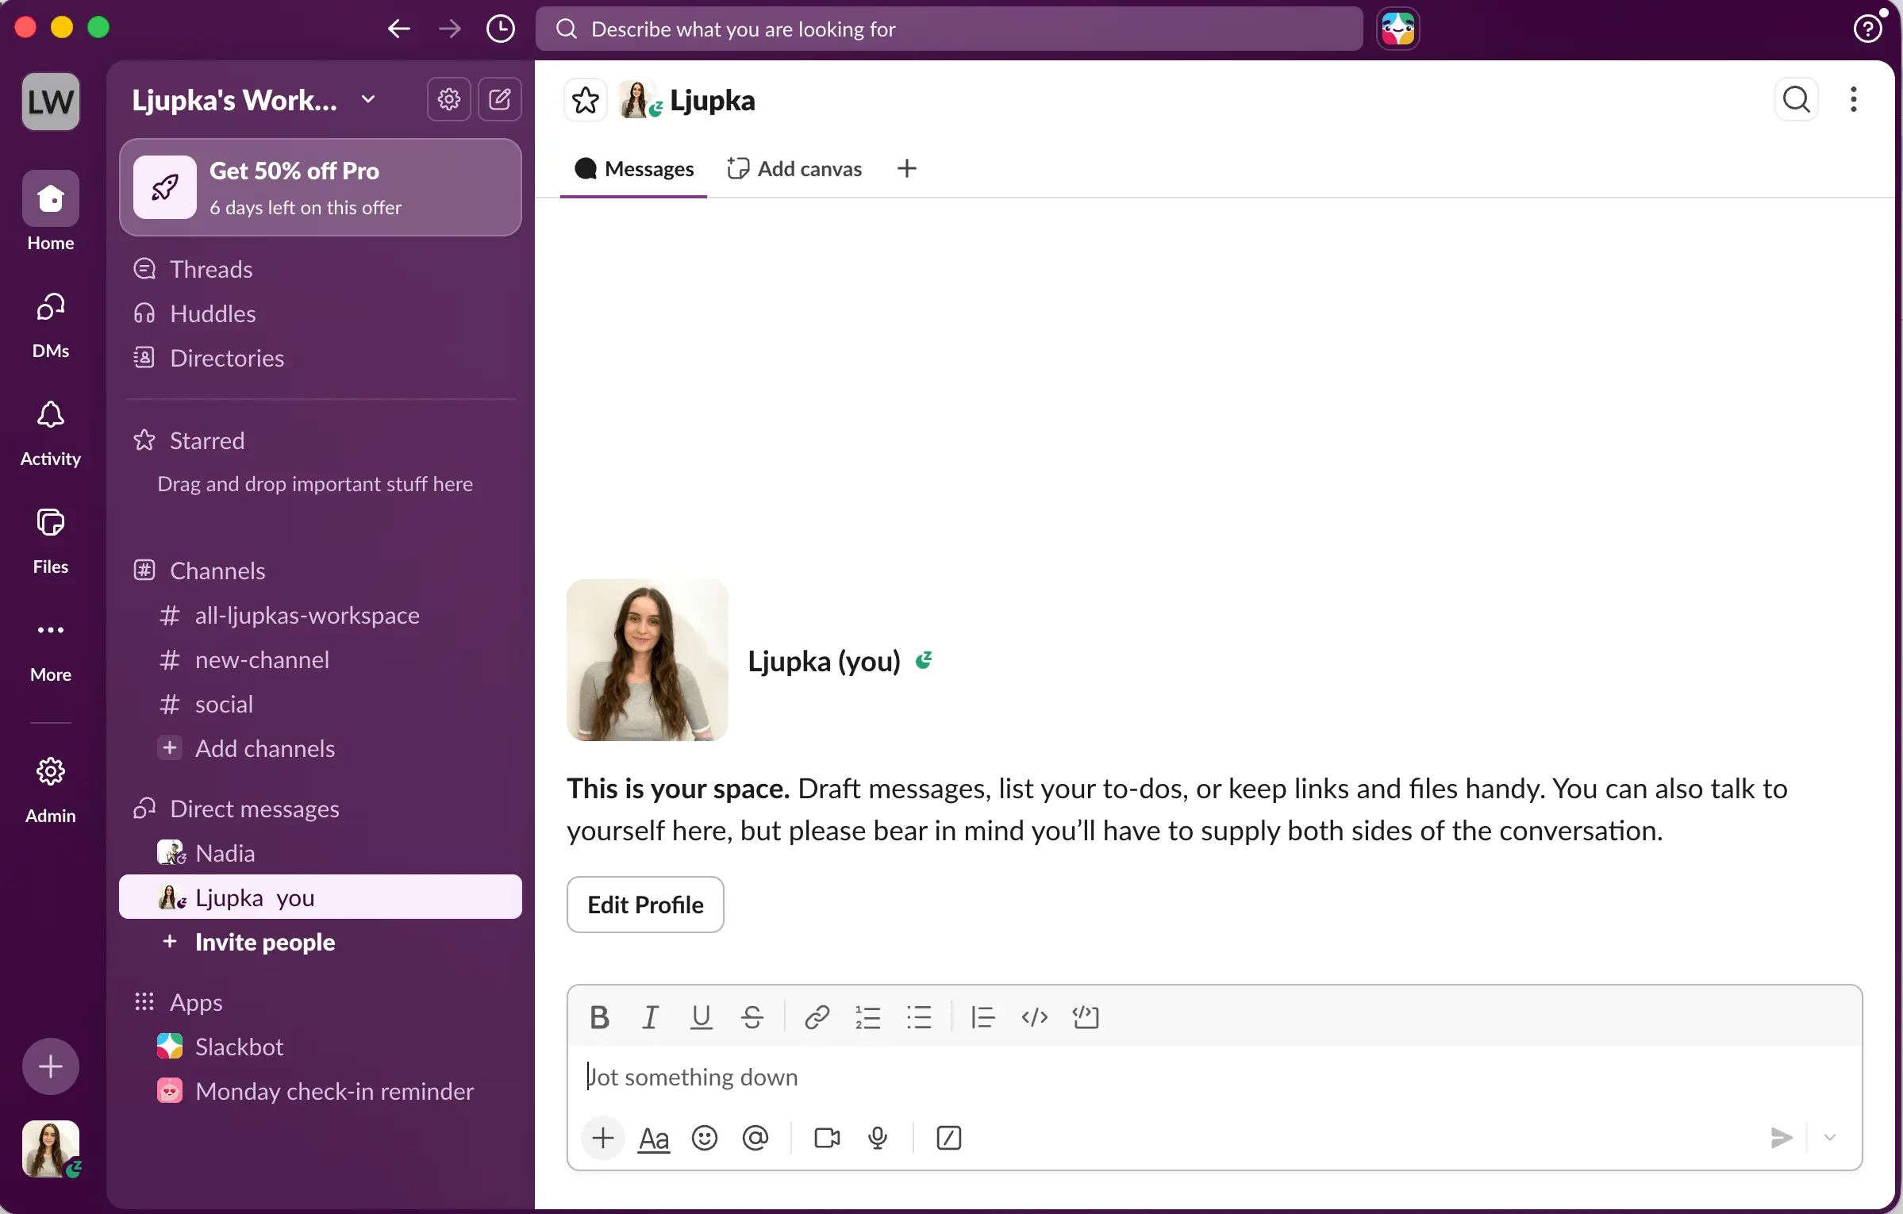Collapse the Apps section
The image size is (1903, 1214).
(195, 1002)
